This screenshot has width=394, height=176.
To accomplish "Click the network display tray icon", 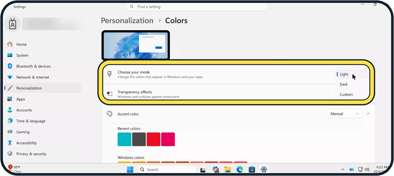I will click(x=360, y=169).
